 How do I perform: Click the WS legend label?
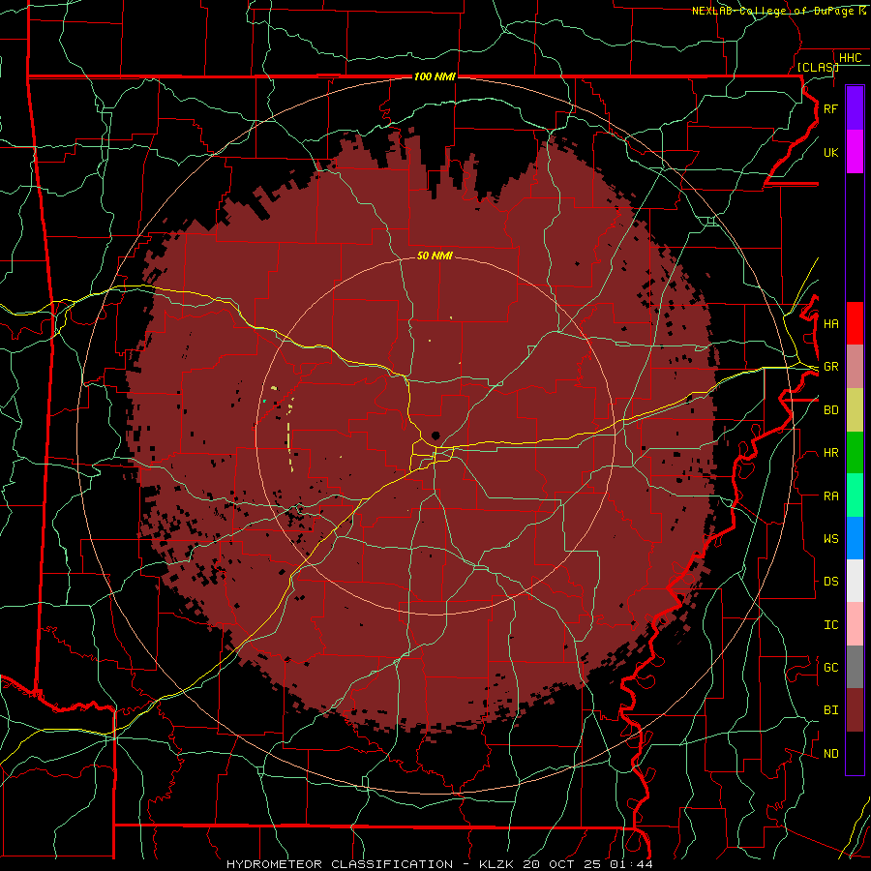pyautogui.click(x=830, y=538)
